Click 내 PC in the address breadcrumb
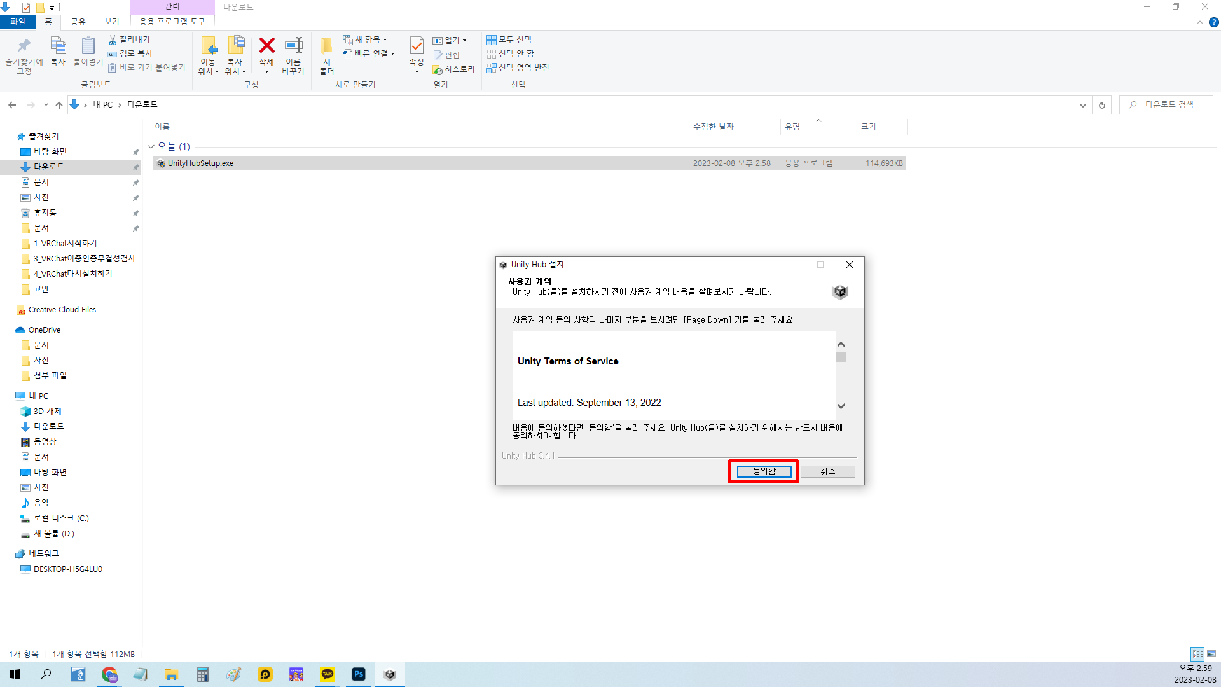The height and width of the screenshot is (687, 1221). click(103, 105)
